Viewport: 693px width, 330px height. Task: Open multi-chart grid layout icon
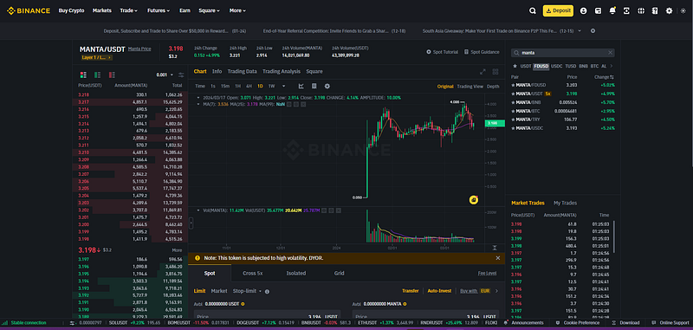495,72
